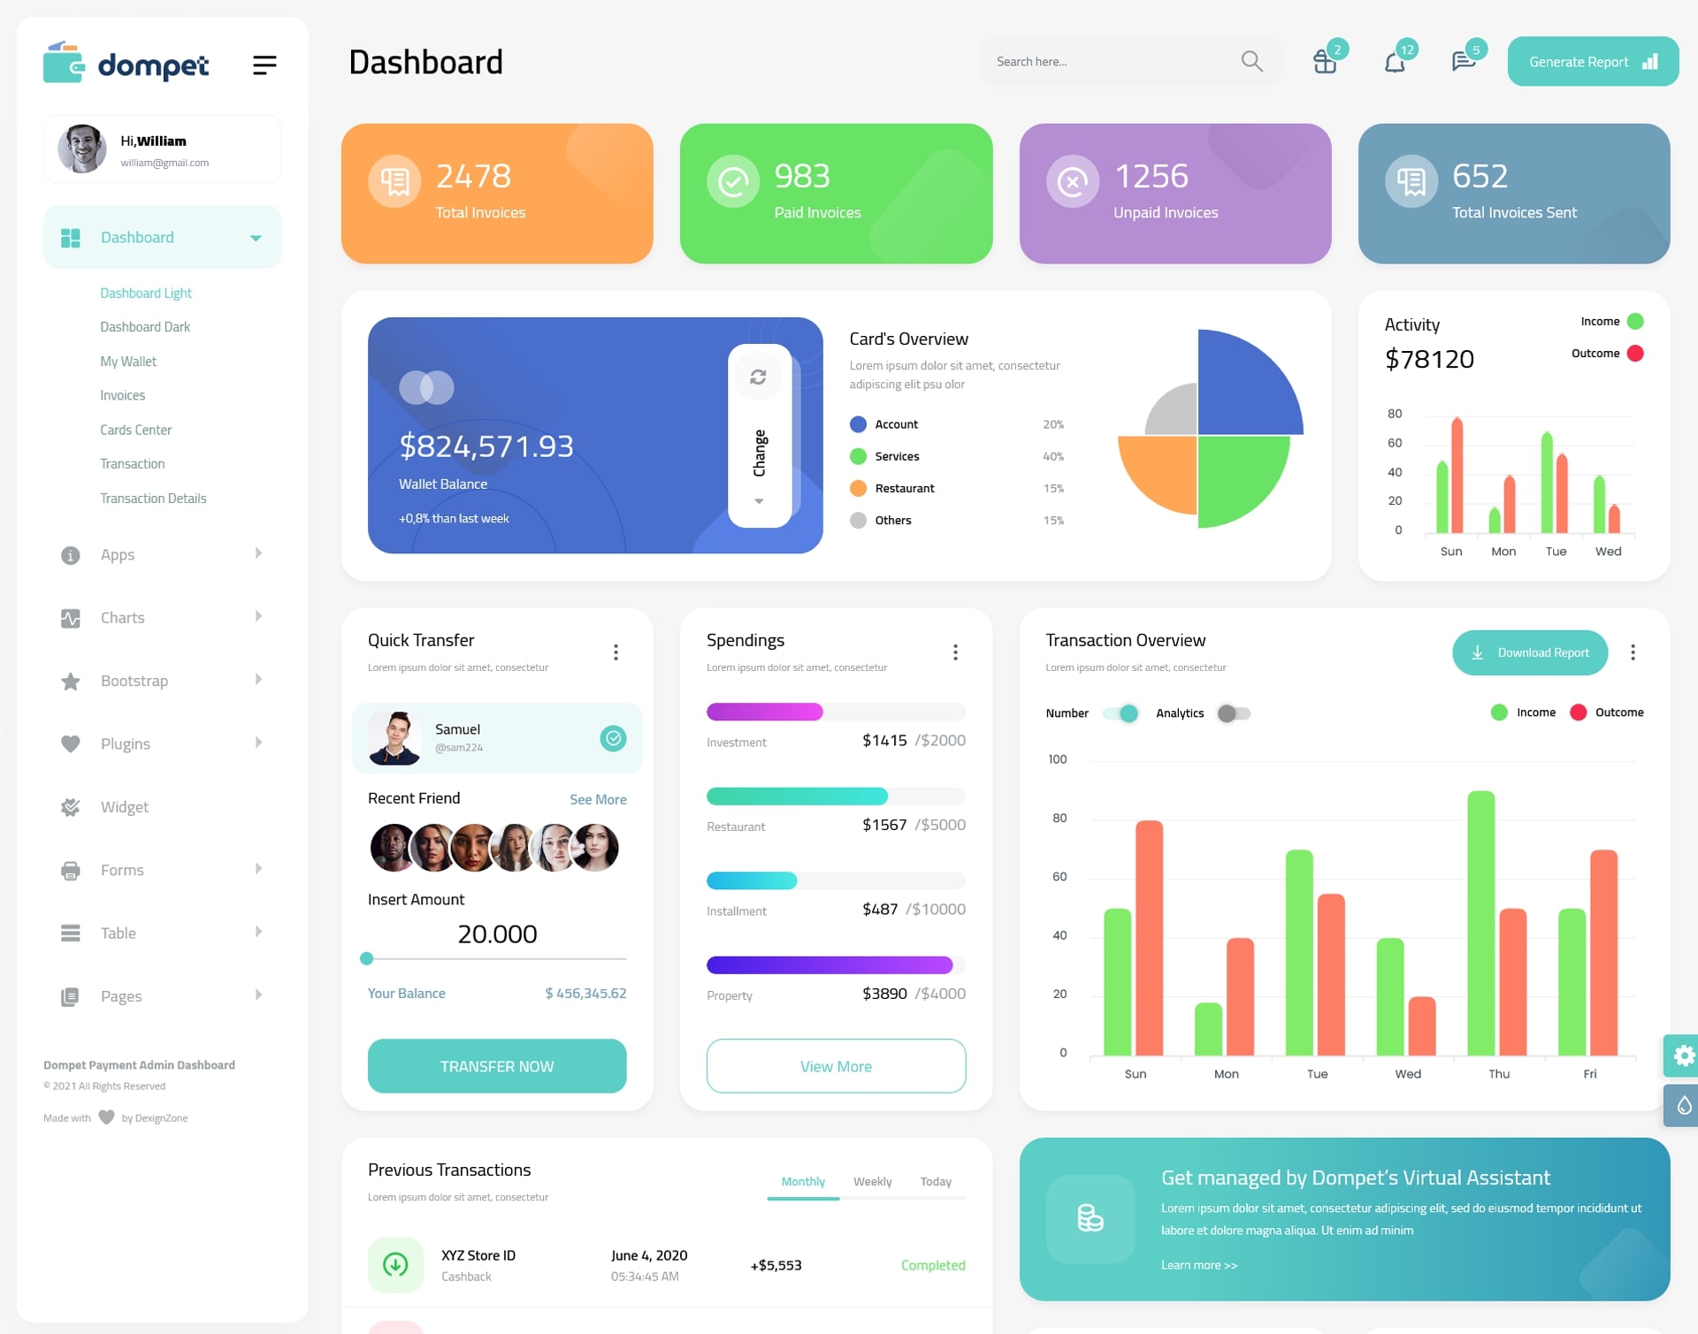1698x1334 pixels.
Task: Click the Paid Invoices checkmark icon
Action: [x=730, y=180]
